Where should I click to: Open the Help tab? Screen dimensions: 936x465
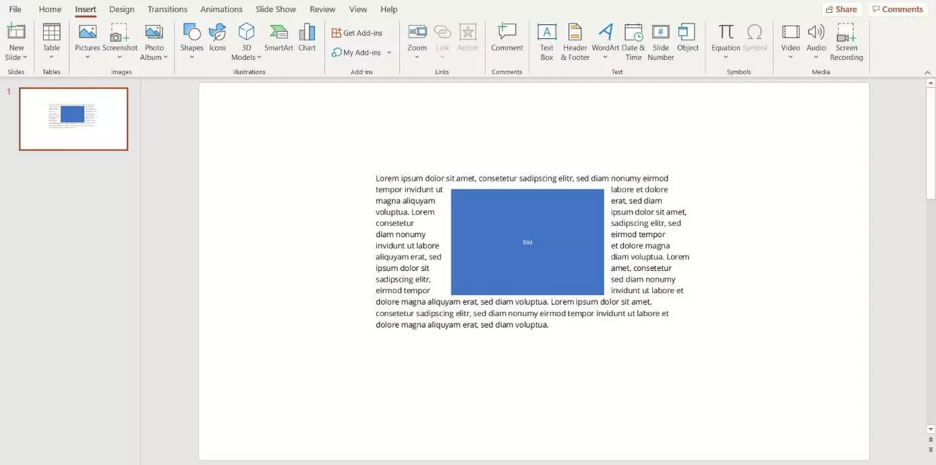click(388, 9)
